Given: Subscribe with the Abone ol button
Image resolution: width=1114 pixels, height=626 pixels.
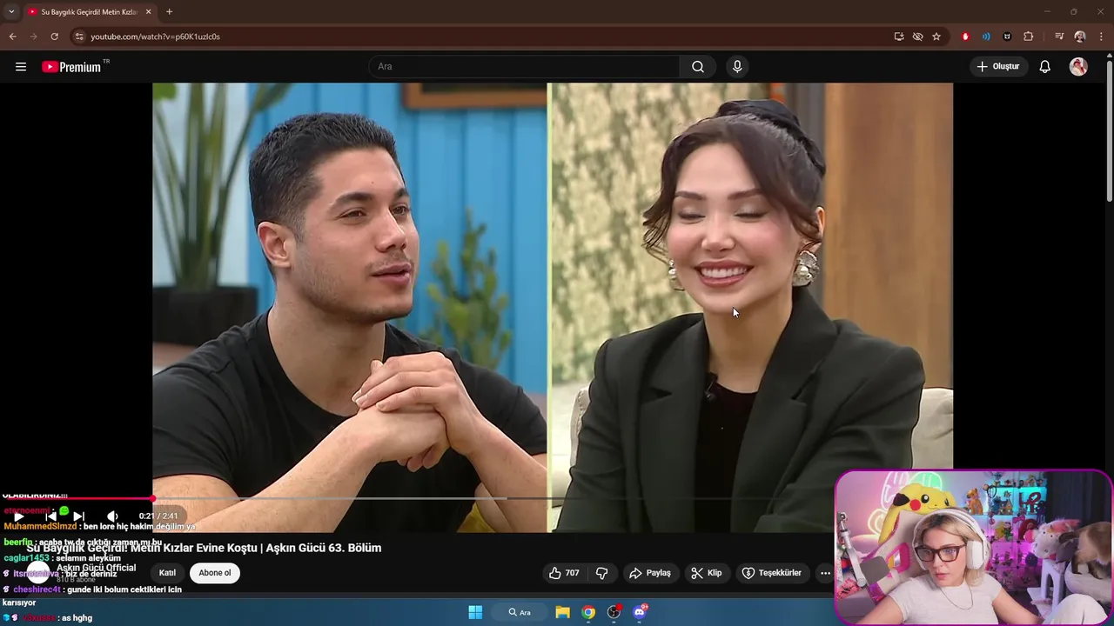Looking at the screenshot, I should pos(215,573).
